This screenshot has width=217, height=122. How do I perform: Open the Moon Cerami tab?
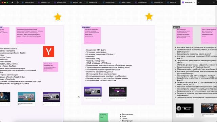tap(125, 2)
